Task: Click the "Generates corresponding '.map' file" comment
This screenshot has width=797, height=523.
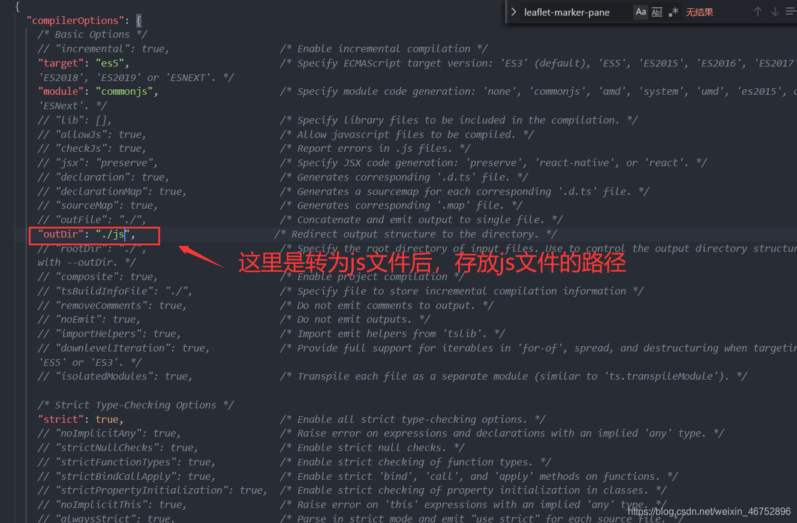Action: tap(401, 205)
